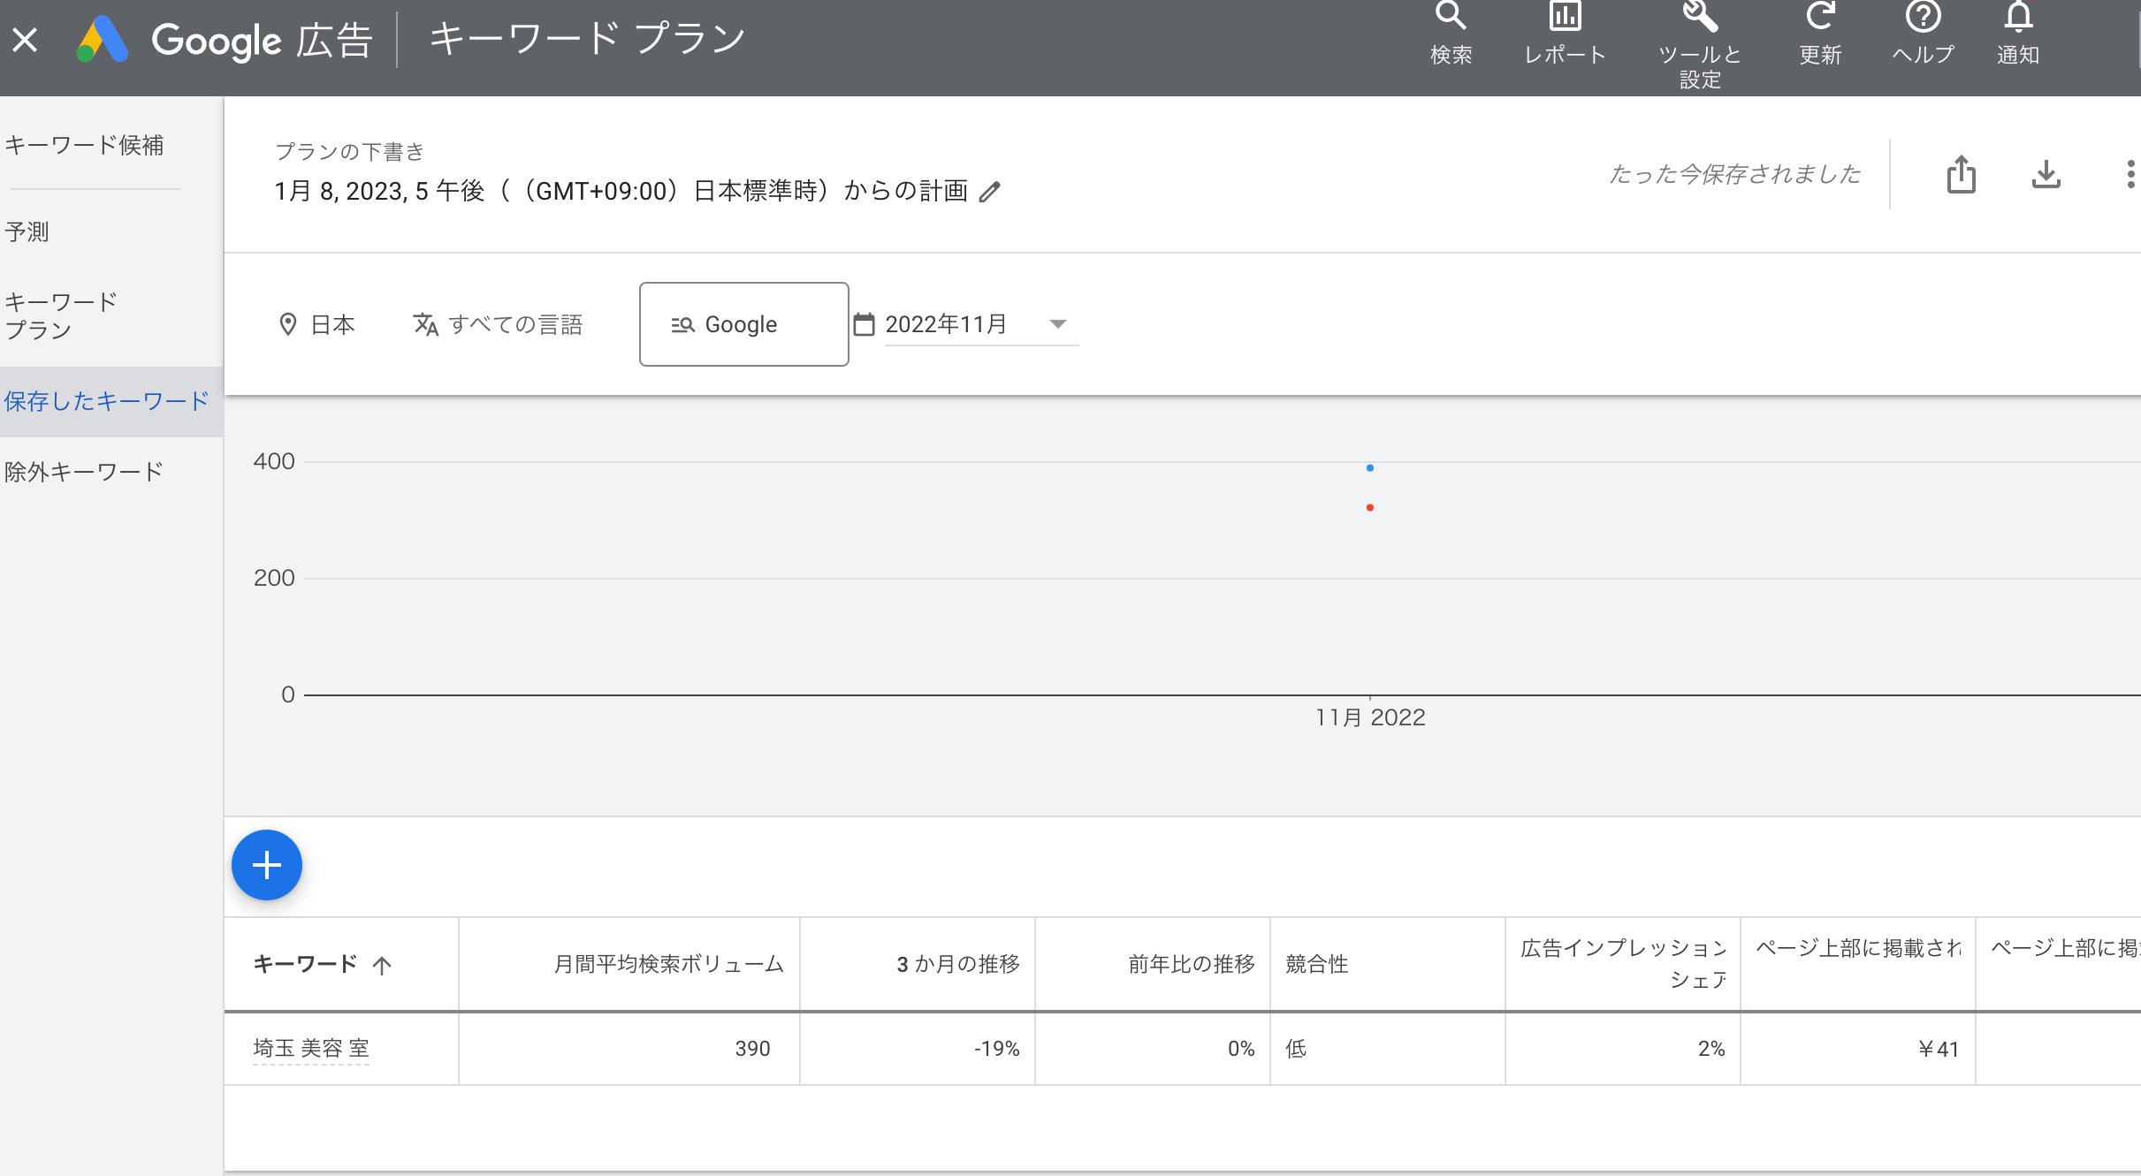Screen dimensions: 2141x1176
Task: Expand the 2022年11月 date dropdown
Action: [1057, 324]
